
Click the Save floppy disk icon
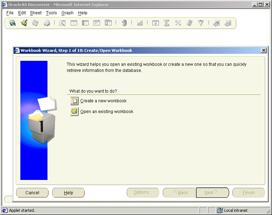pyautogui.click(x=35, y=23)
